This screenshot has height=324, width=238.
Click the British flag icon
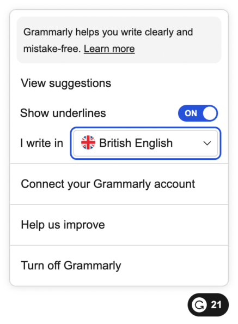point(88,142)
